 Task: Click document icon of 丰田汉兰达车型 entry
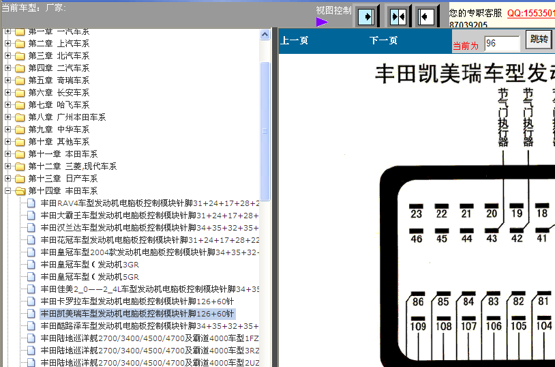click(x=31, y=227)
